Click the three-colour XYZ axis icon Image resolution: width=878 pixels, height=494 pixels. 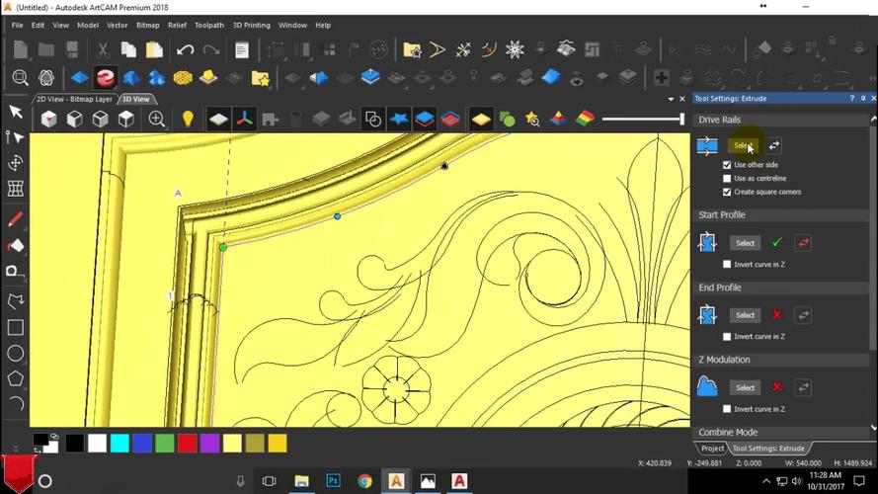pos(243,120)
